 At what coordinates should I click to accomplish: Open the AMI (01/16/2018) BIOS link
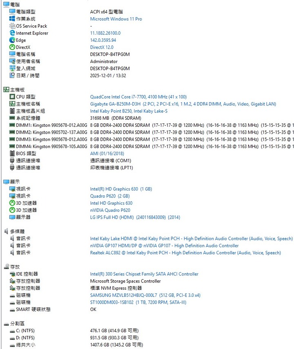pos(107,153)
